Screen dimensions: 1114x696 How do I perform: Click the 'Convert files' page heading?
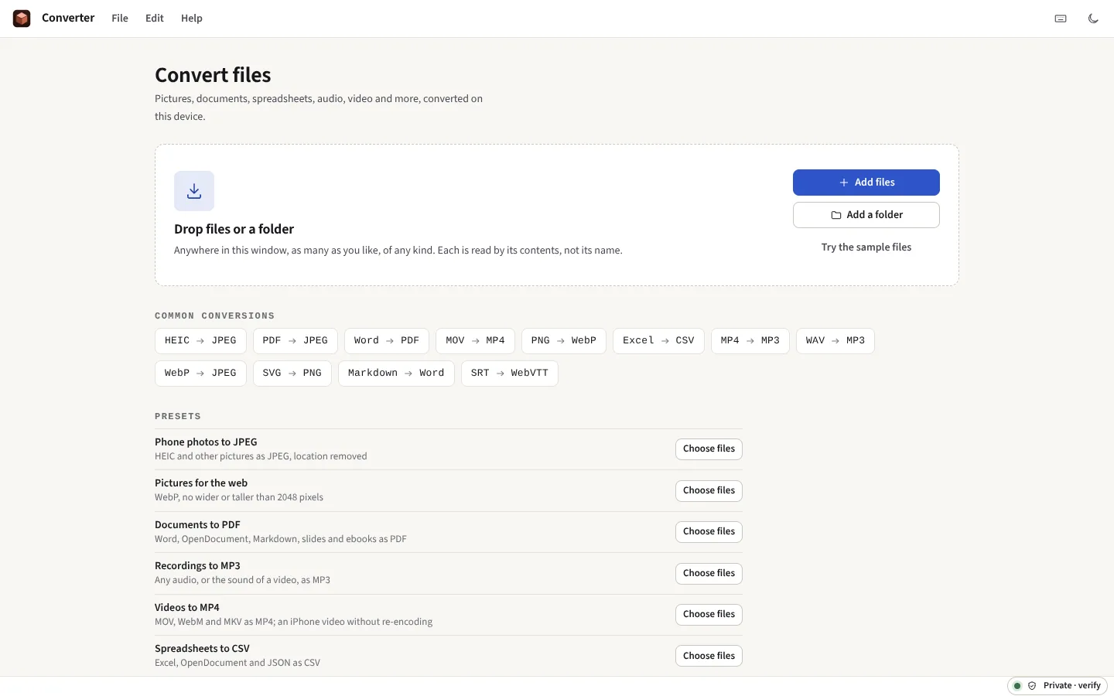(x=213, y=75)
